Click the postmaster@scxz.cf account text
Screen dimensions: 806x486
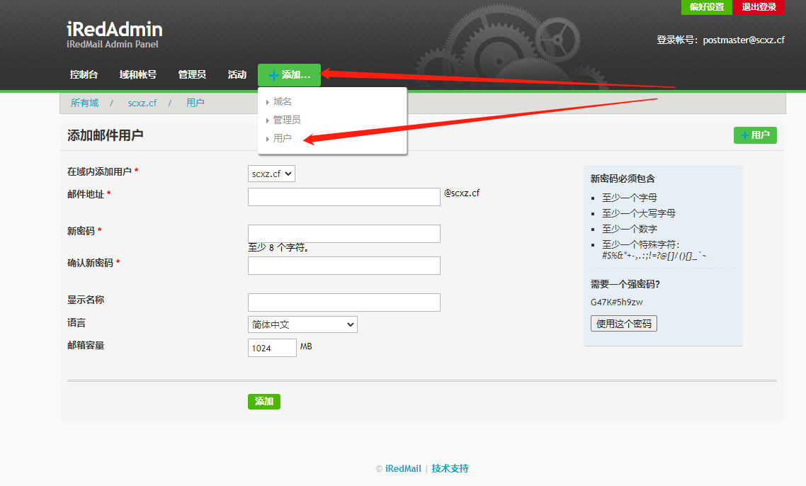743,40
